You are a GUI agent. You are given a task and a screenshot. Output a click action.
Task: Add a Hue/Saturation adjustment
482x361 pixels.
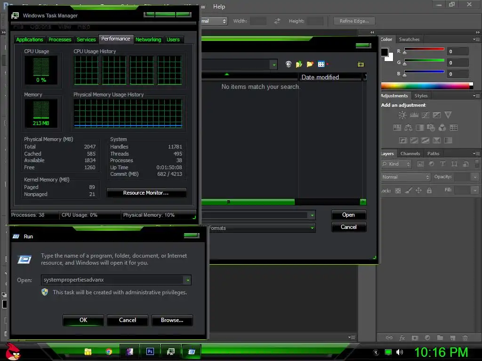(397, 128)
